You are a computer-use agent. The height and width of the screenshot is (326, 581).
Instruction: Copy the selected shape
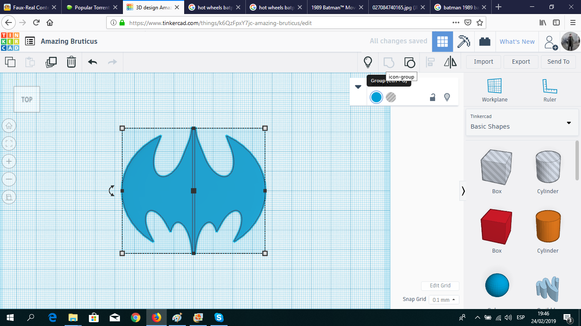10,62
